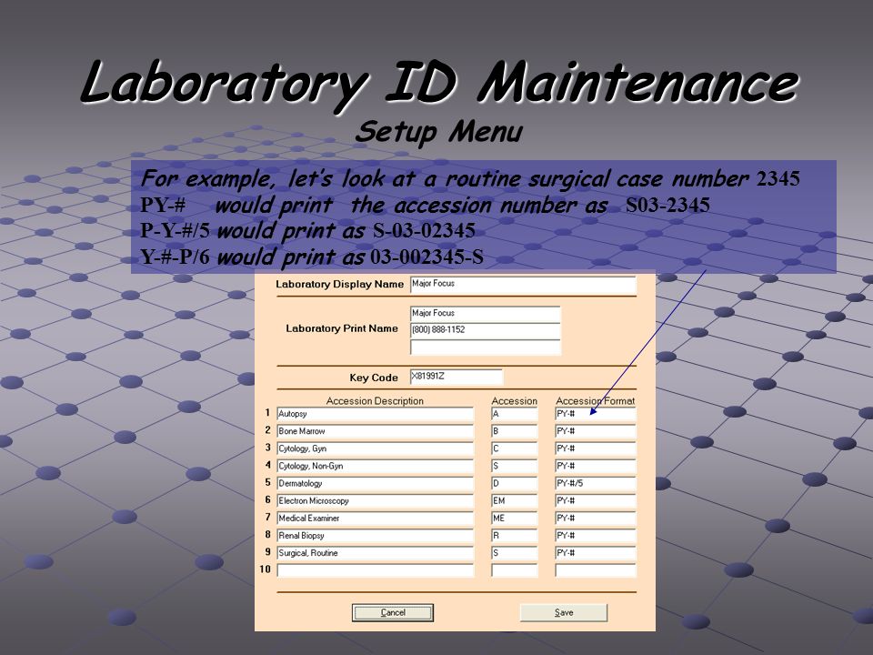
Task: Select Cytology, Gyn accession code field C
Action: click(x=515, y=448)
